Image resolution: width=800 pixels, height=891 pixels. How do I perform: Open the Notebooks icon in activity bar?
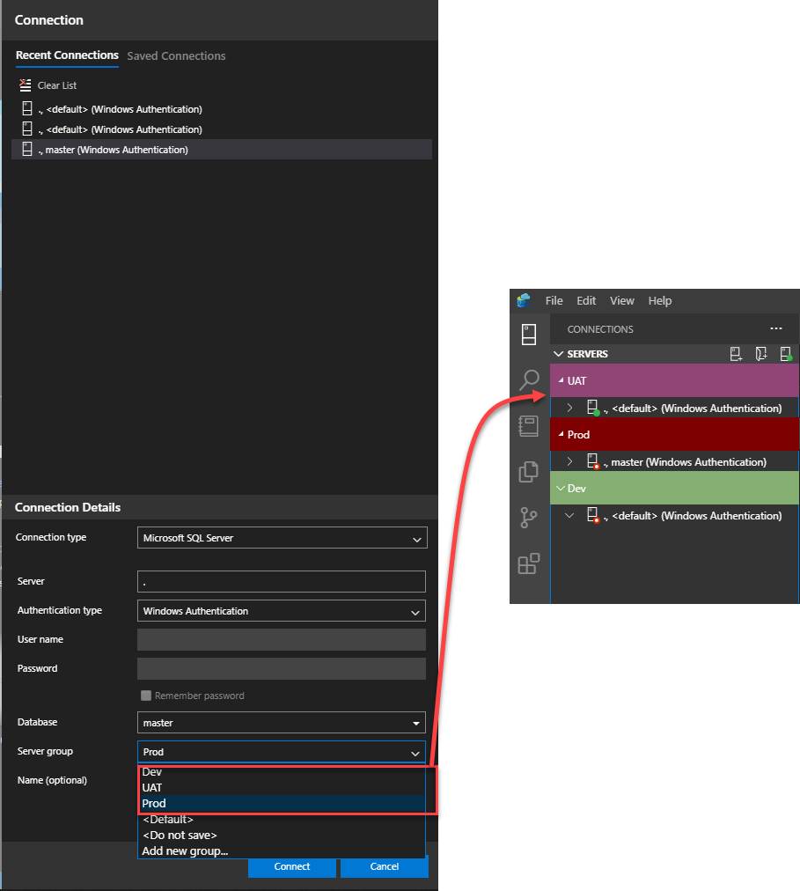tap(528, 425)
